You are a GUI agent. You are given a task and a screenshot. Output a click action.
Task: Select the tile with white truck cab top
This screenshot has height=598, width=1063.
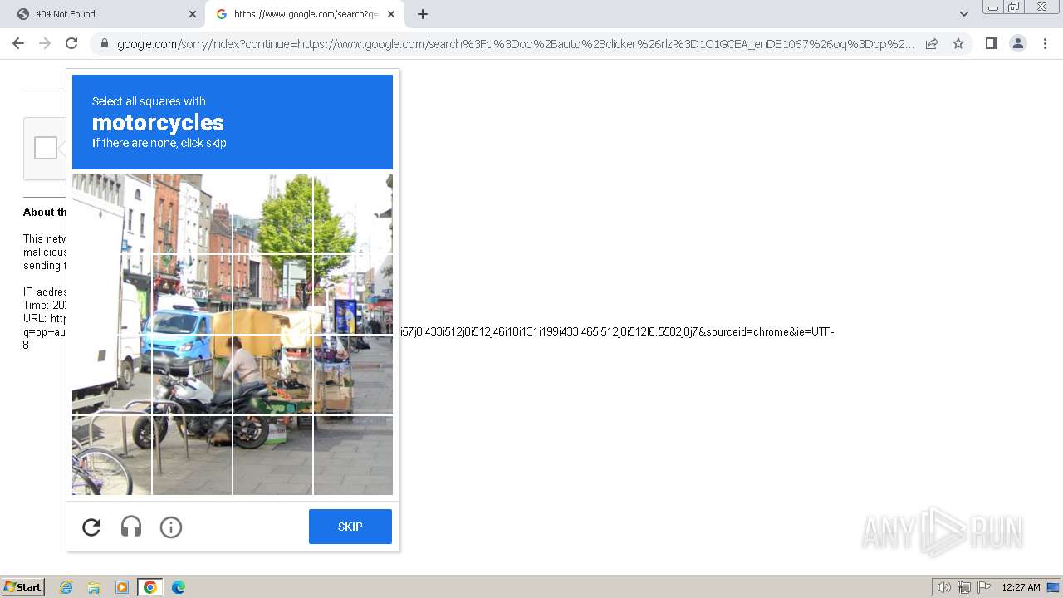(x=111, y=213)
